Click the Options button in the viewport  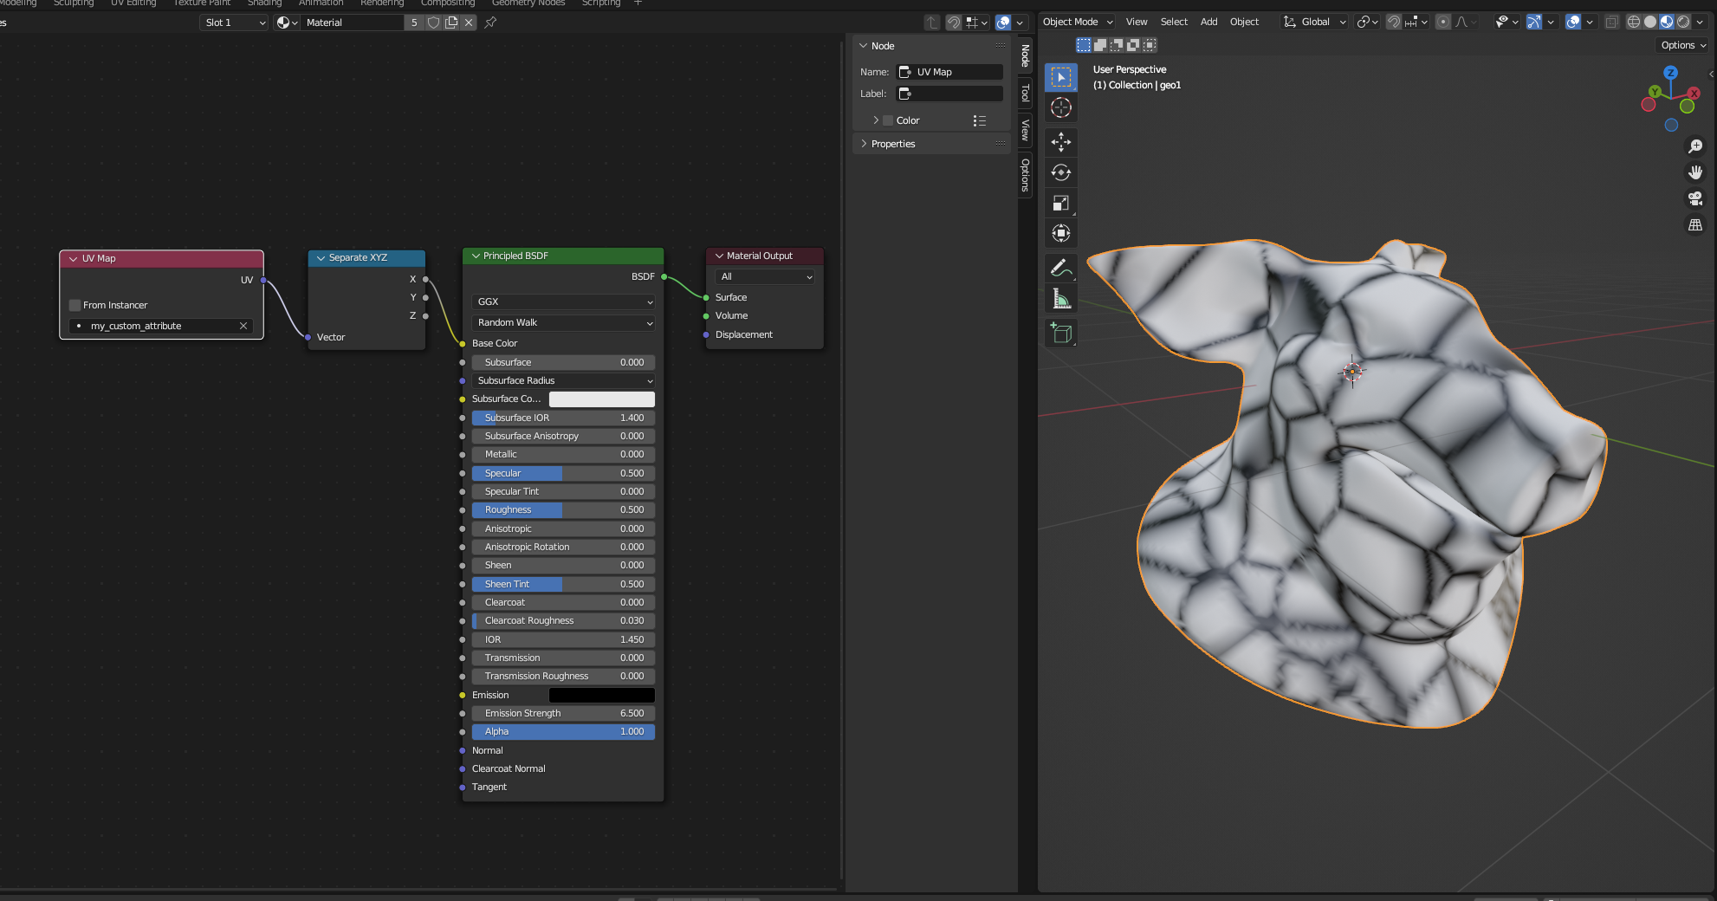(x=1679, y=45)
